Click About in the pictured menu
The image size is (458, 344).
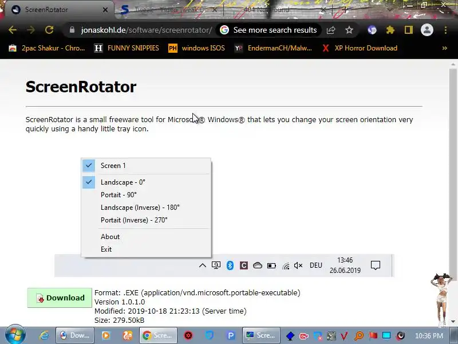pyautogui.click(x=146, y=237)
